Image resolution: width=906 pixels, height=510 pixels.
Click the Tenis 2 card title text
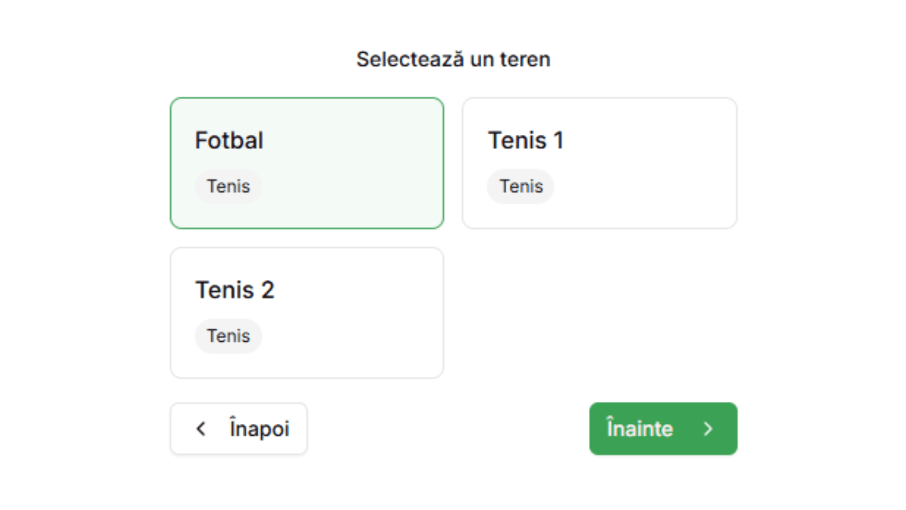tap(235, 290)
